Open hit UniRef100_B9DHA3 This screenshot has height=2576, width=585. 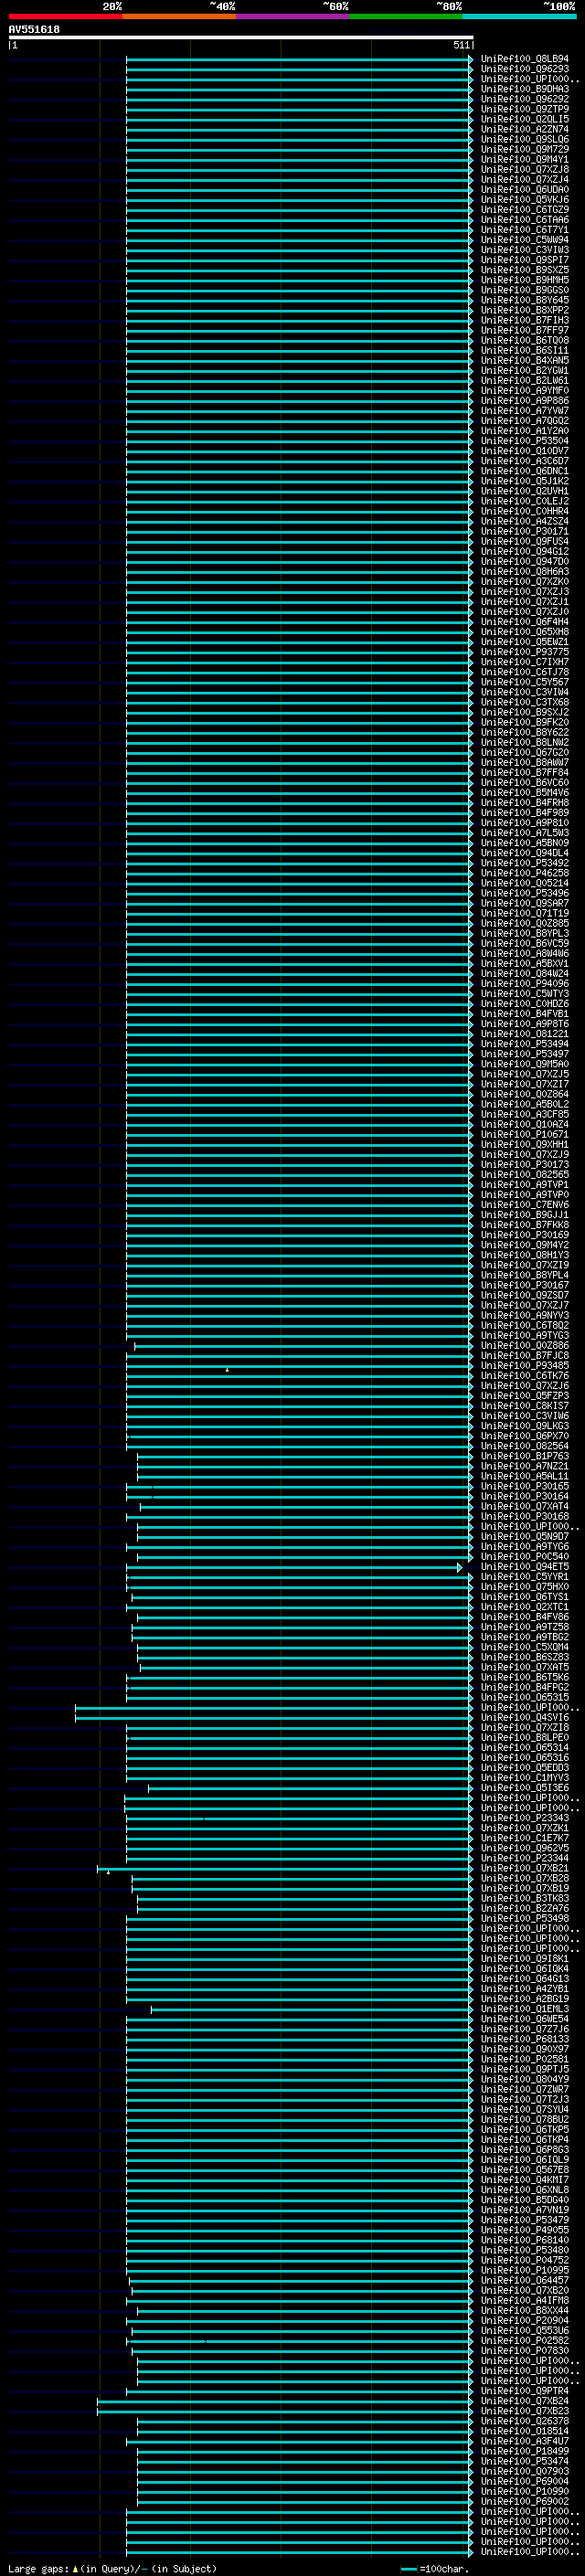(x=525, y=89)
